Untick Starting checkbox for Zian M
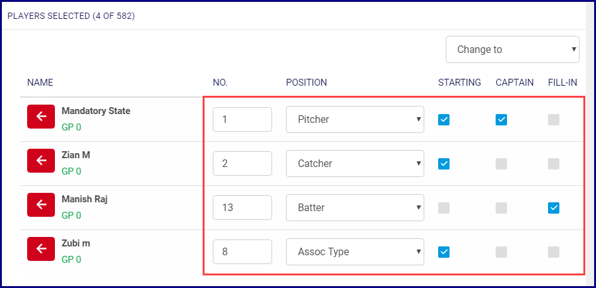Viewport: 596px width, 288px height. pyautogui.click(x=444, y=164)
